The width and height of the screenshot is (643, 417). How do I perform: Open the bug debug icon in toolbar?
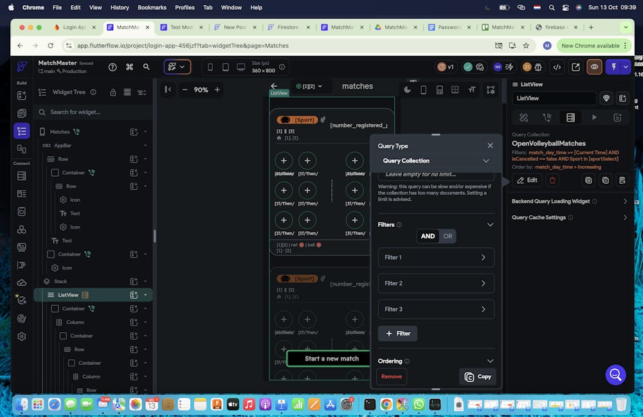pos(538,67)
